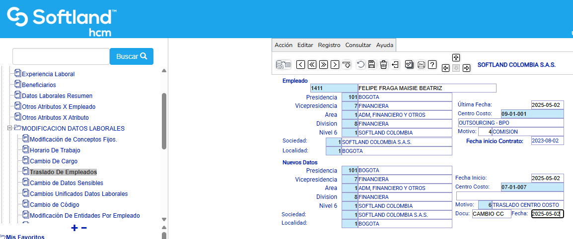The width and height of the screenshot is (573, 239).
Task: Click the question mark help icon
Action: coord(432,64)
